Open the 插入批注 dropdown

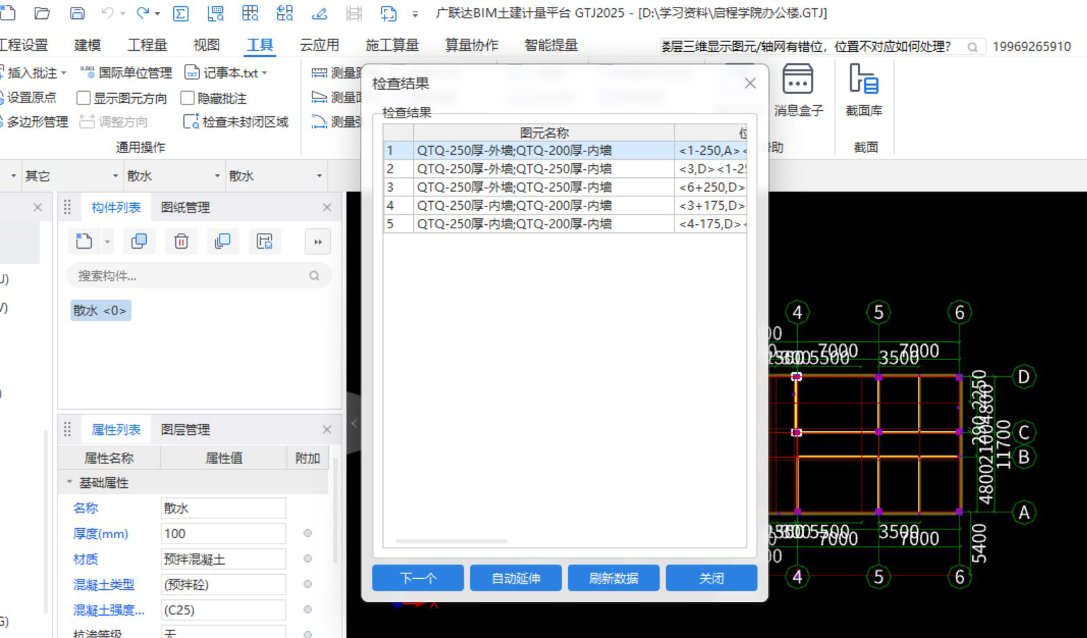[x=64, y=73]
